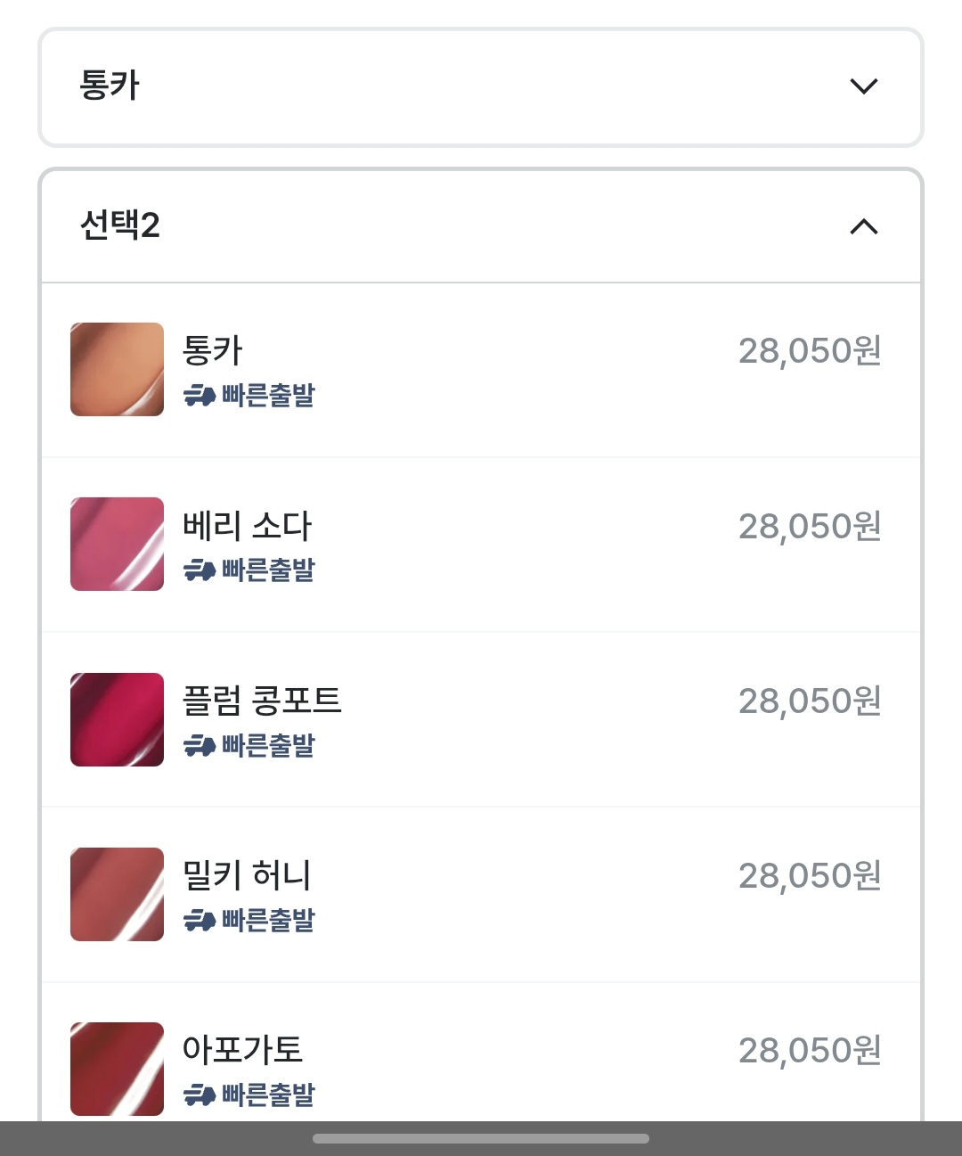
Task: Click the 28,050원 price for 플럼 콩포트
Action: 809,701
